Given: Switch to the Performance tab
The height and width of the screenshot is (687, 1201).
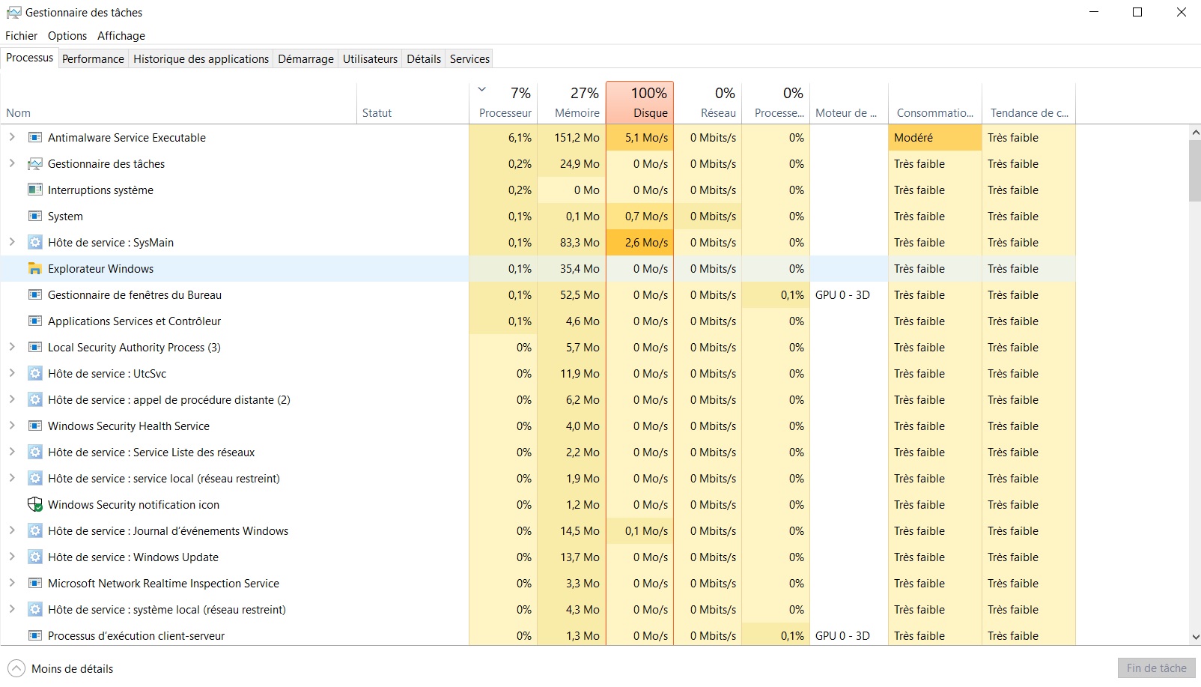Looking at the screenshot, I should tap(93, 59).
